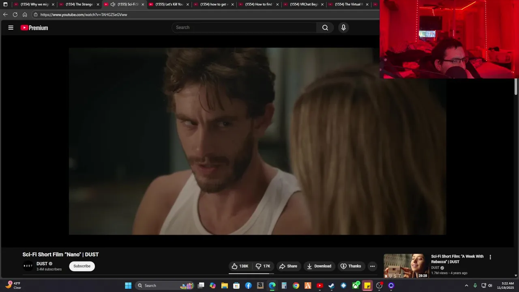Mute the Sci-Fi tab audio
The height and width of the screenshot is (292, 519).
113,4
